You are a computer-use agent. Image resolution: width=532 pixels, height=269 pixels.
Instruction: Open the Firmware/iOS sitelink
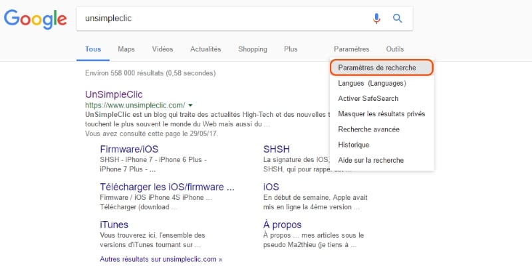click(x=129, y=149)
